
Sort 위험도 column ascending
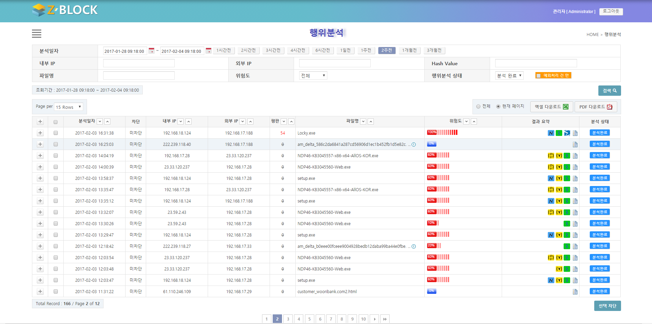(474, 121)
